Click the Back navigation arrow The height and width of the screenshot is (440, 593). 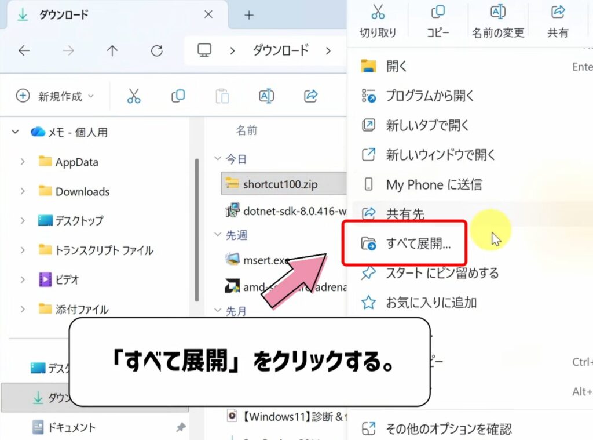point(24,51)
